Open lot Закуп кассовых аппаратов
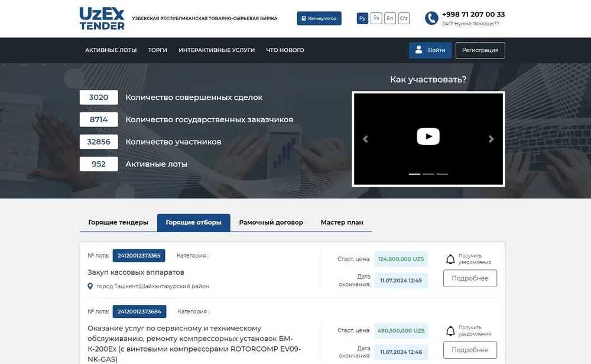This screenshot has width=591, height=364. click(x=136, y=272)
